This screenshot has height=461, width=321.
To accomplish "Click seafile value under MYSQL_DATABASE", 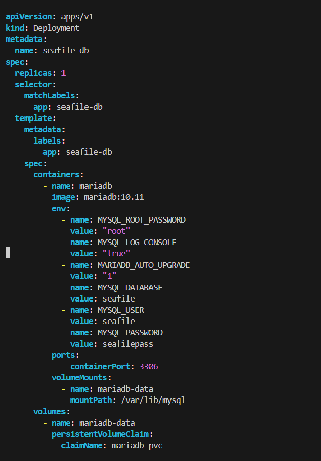I will [119, 299].
